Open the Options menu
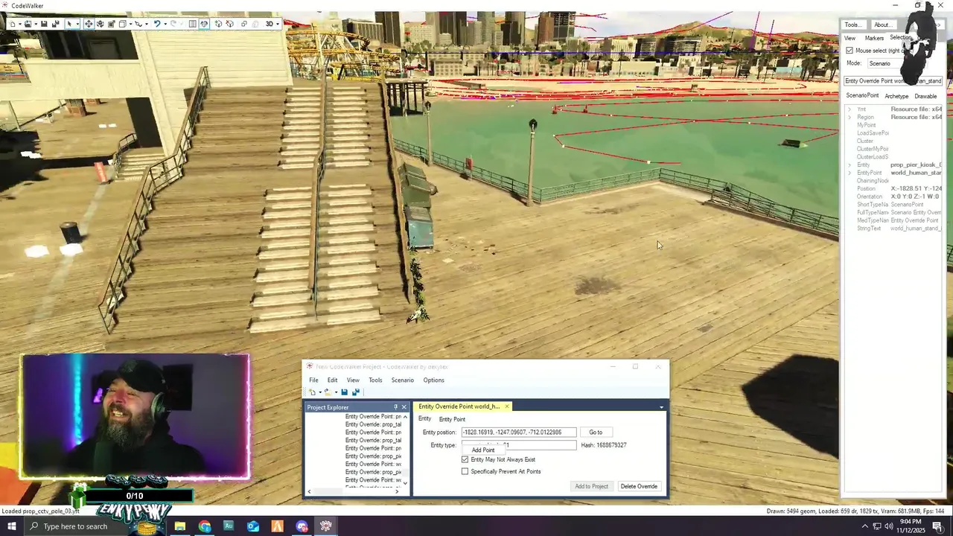This screenshot has height=536, width=953. point(434,380)
